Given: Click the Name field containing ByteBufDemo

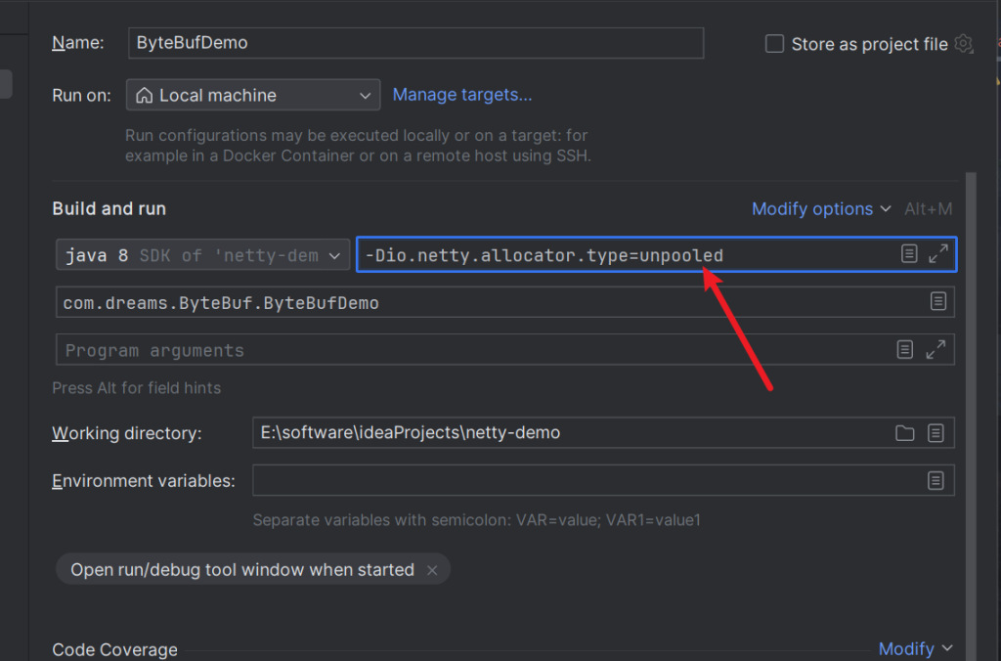Looking at the screenshot, I should 415,43.
